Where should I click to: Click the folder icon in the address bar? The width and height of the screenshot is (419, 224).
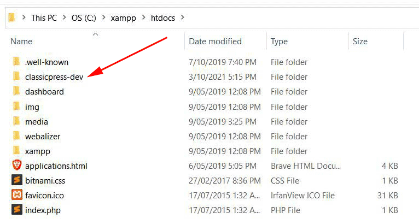click(11, 17)
